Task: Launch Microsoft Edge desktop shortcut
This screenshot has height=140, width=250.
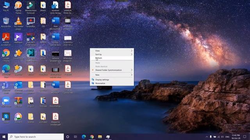Action: (x=6, y=71)
